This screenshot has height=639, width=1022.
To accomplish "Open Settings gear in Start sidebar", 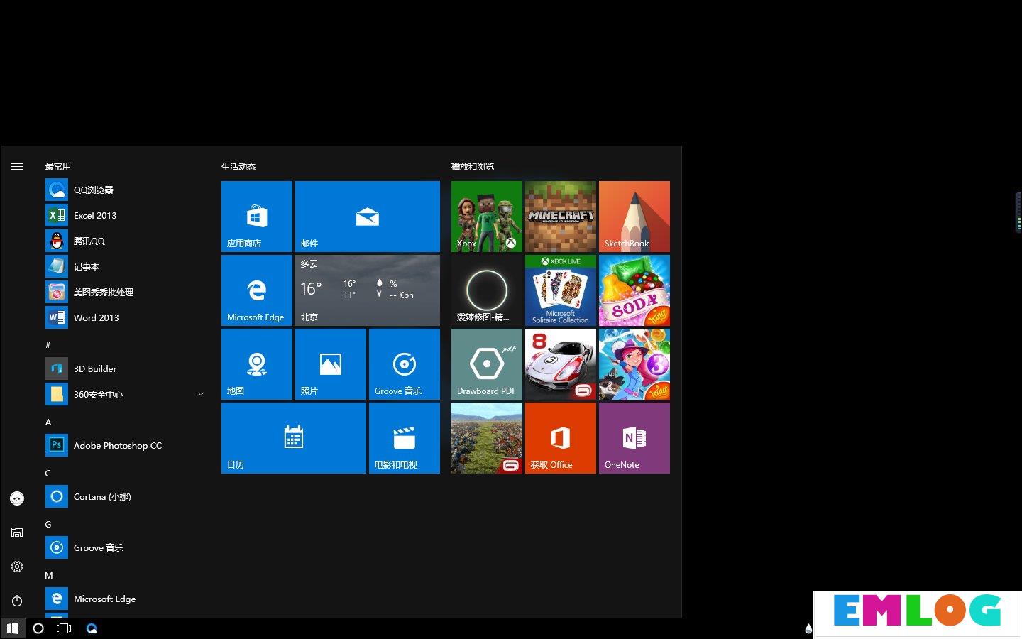I will [x=17, y=567].
